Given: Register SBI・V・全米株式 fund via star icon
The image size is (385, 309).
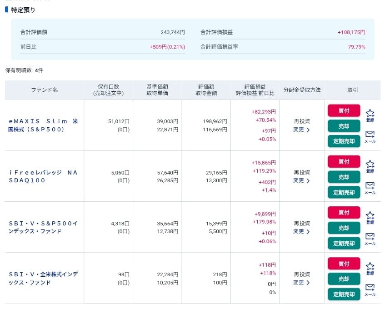Looking at the screenshot, I should (x=370, y=268).
